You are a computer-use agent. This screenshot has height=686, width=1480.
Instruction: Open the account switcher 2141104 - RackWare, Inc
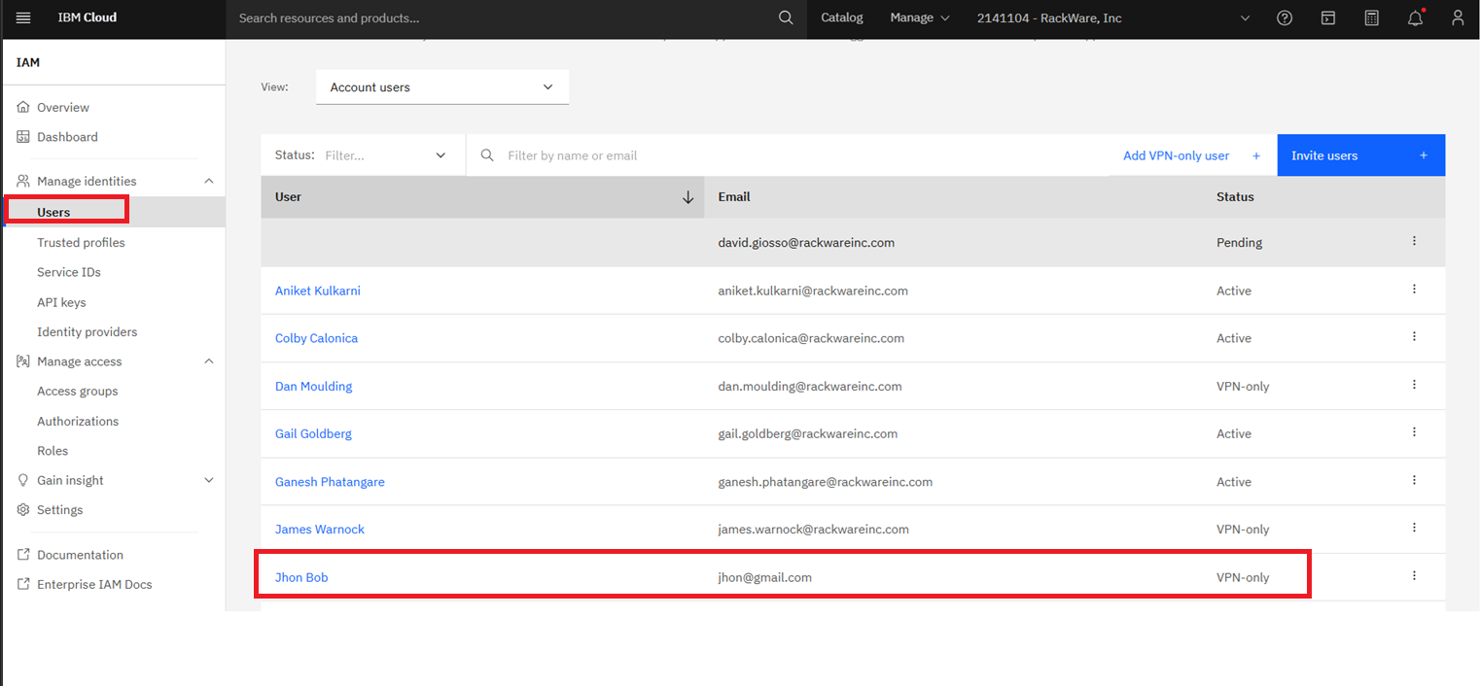pyautogui.click(x=1113, y=17)
